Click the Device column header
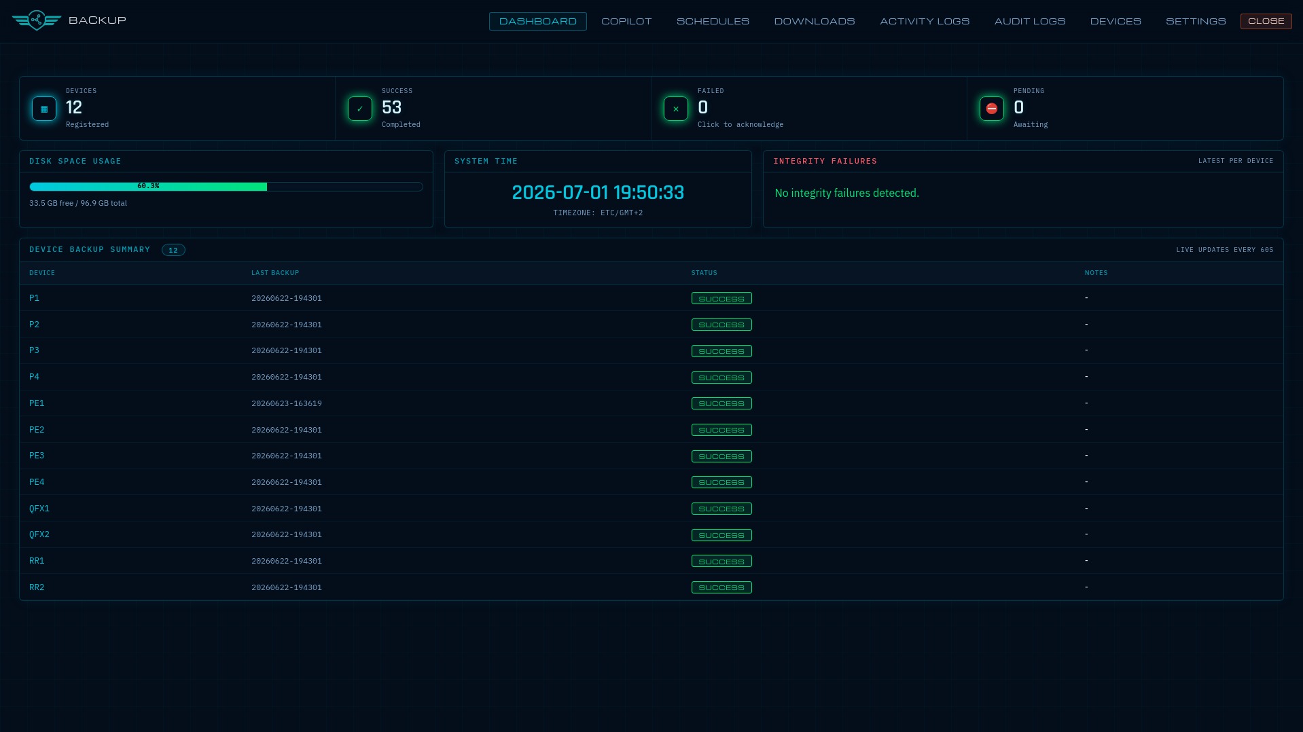 tap(42, 273)
